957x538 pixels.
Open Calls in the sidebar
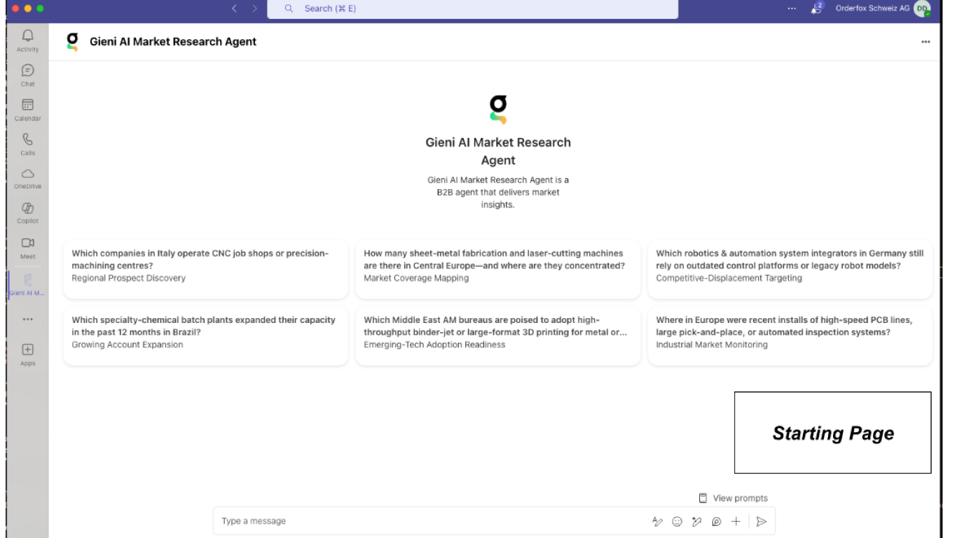27,144
